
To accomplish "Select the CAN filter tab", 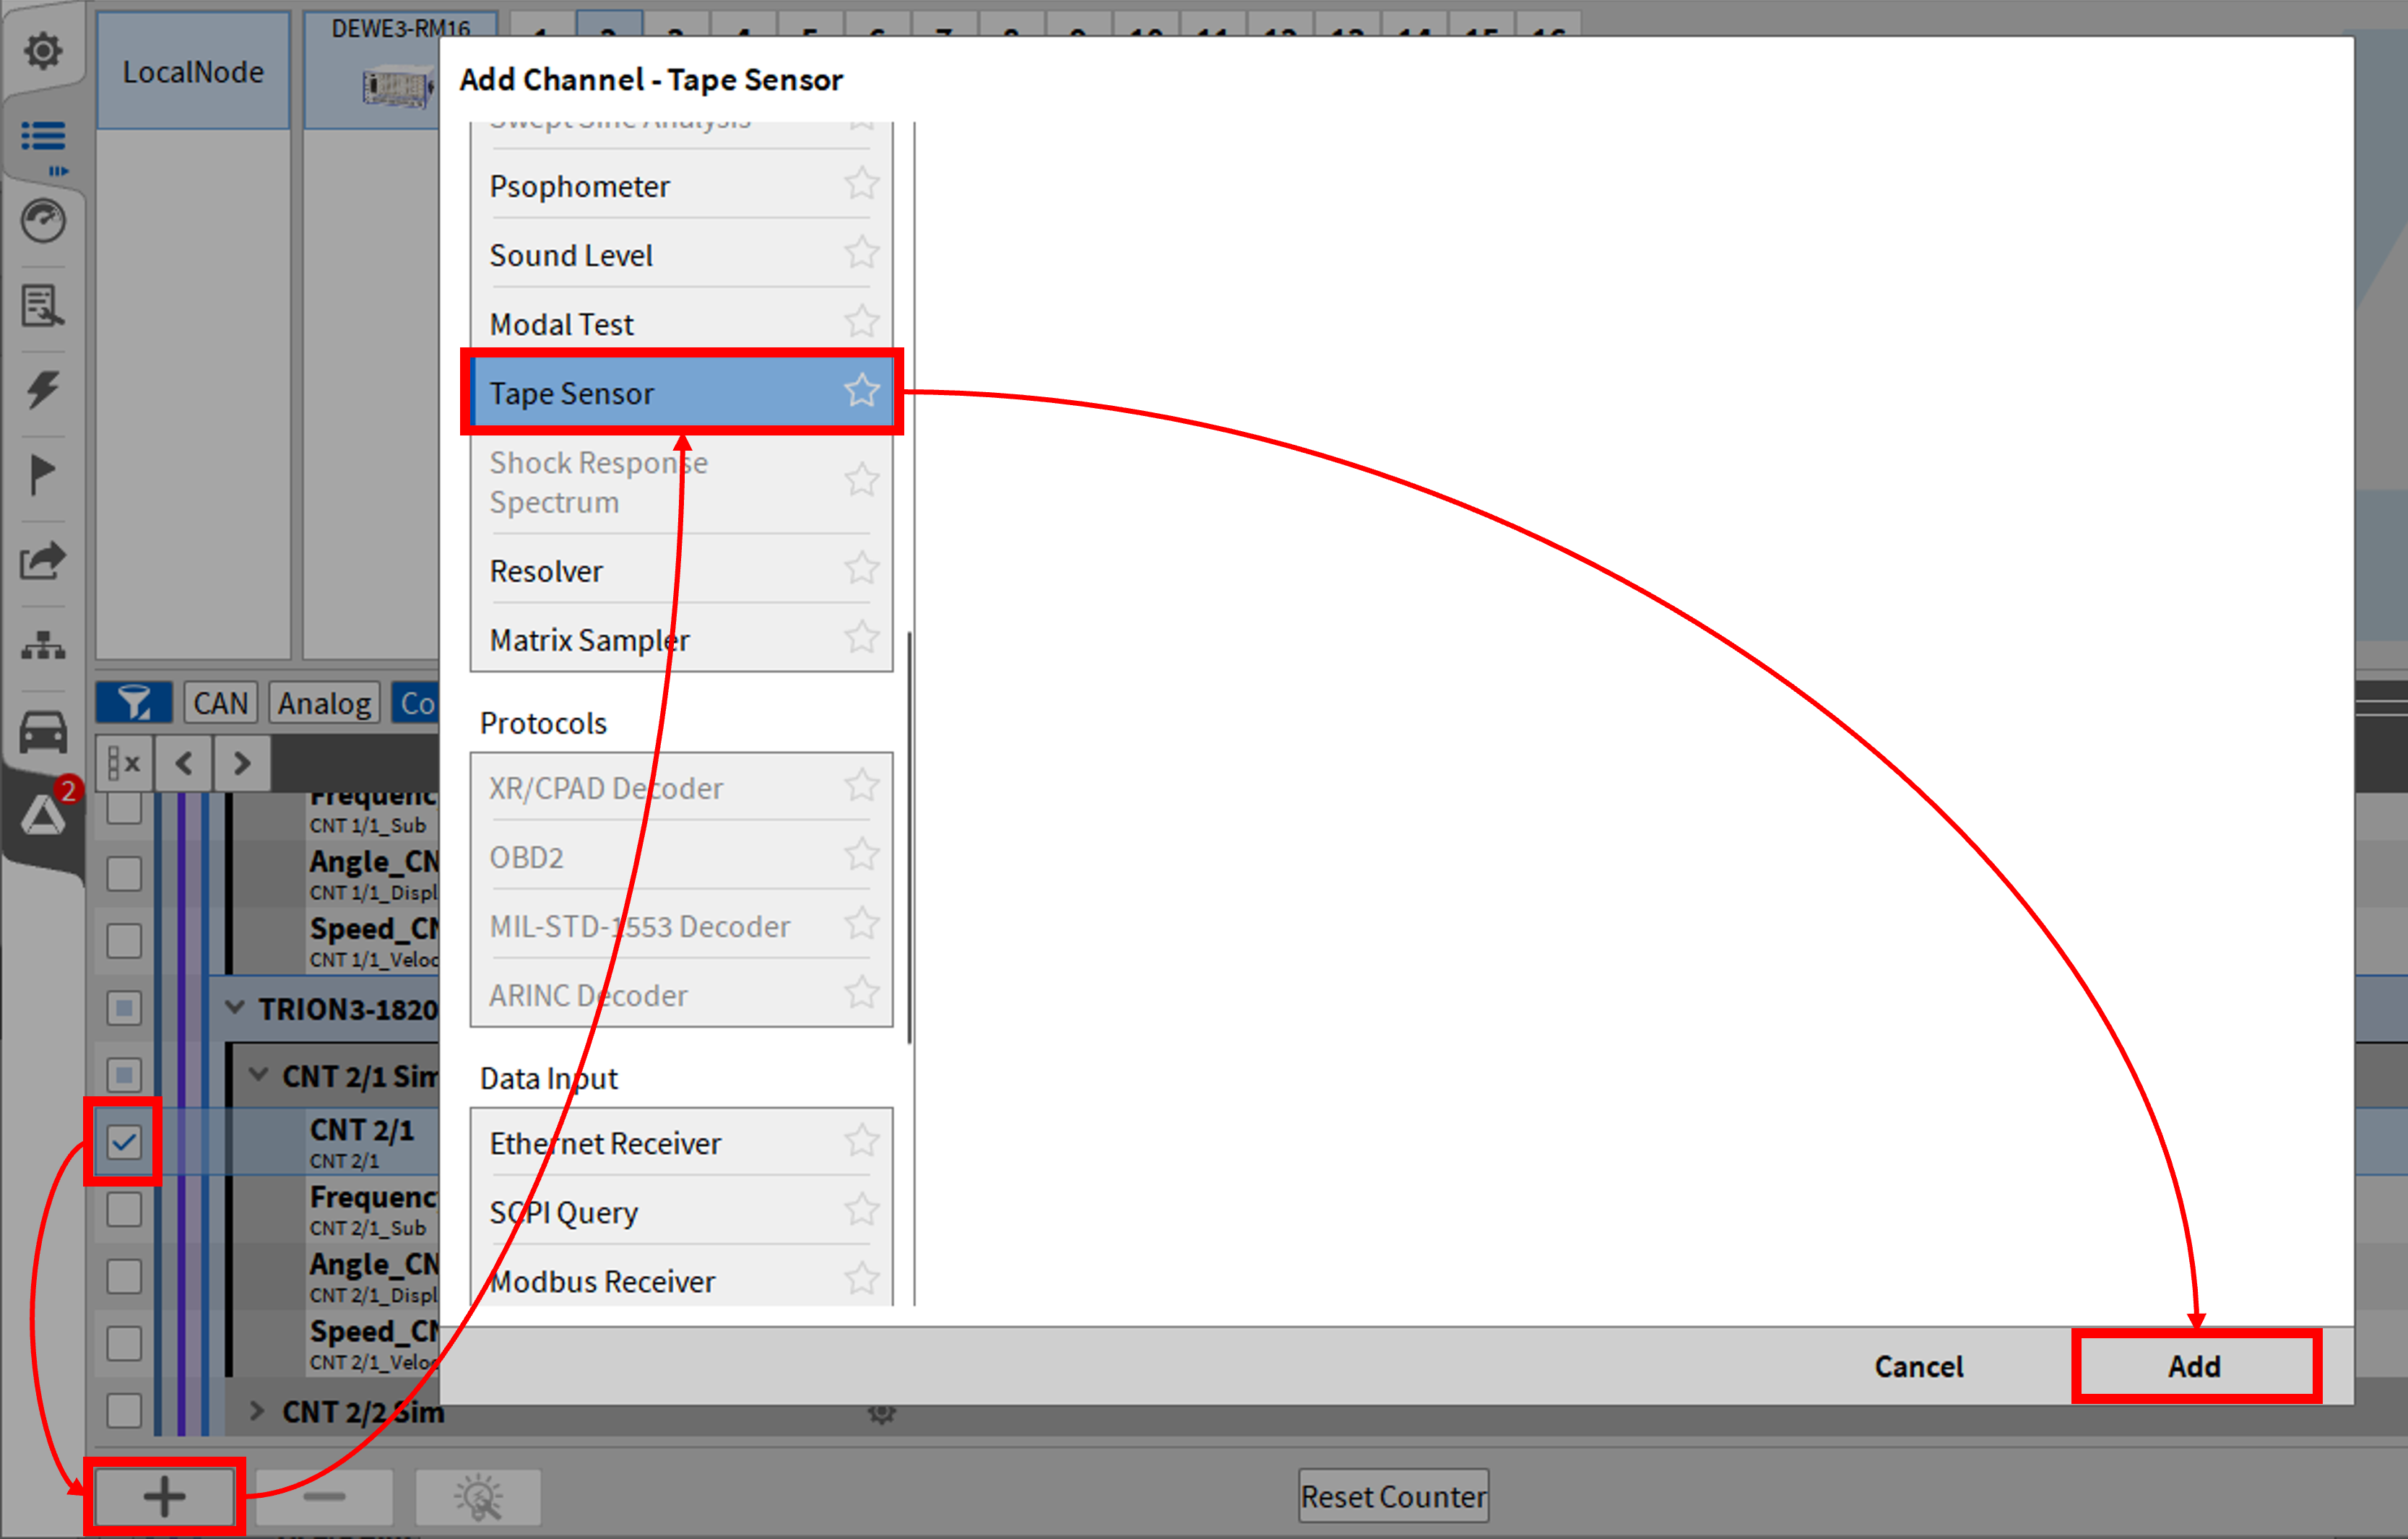I will [x=221, y=703].
